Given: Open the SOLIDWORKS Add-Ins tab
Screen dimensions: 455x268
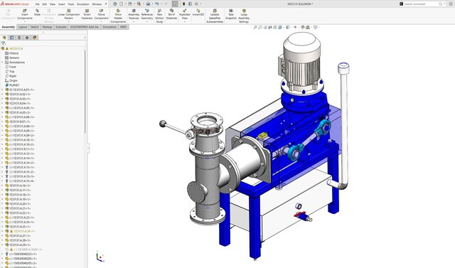Looking at the screenshot, I should pos(85,27).
